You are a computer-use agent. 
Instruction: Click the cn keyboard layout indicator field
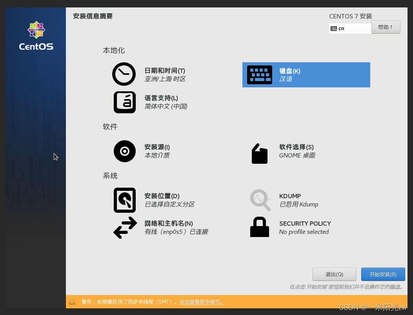coord(350,29)
